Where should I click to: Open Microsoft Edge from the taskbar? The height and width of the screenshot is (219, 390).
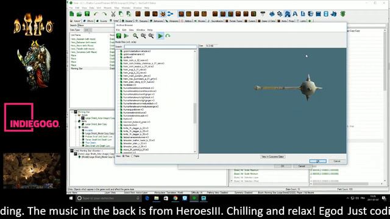147,198
